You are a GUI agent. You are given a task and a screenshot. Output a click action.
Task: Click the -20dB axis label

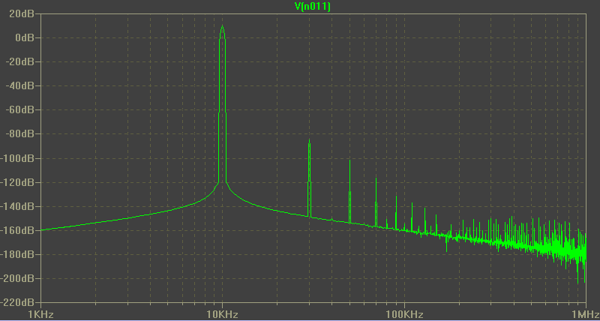19,62
